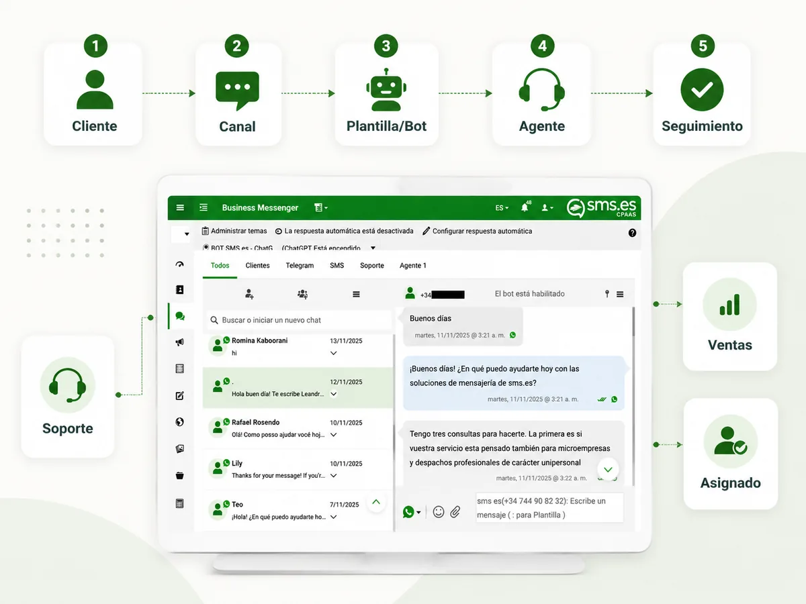Open the WhatsApp channel selector dropdown
This screenshot has height=604, width=806.
412,512
